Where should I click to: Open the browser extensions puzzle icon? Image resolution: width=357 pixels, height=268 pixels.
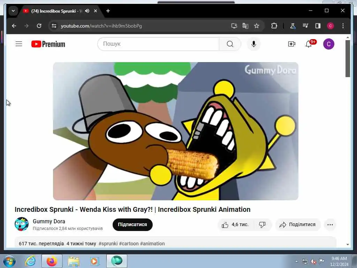pyautogui.click(x=274, y=26)
